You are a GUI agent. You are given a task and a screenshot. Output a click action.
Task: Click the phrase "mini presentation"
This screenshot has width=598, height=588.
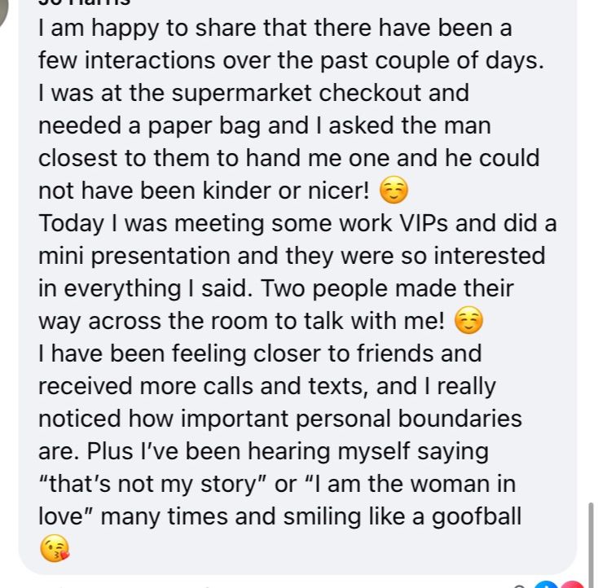point(134,257)
